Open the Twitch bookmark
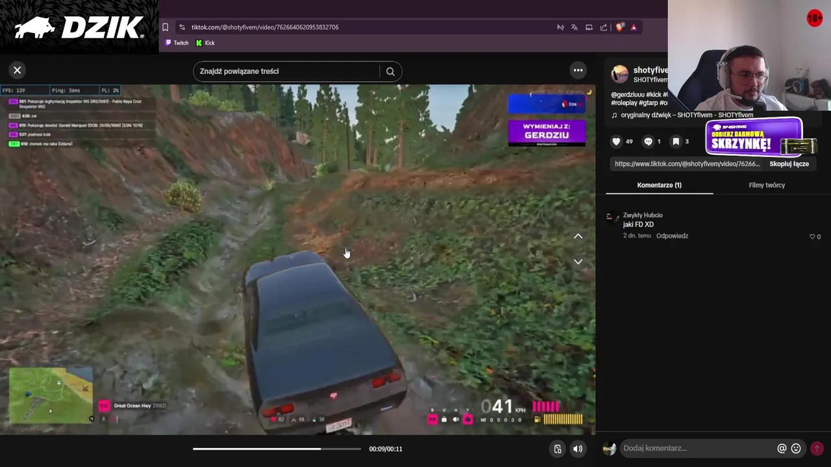831x467 pixels. point(177,43)
